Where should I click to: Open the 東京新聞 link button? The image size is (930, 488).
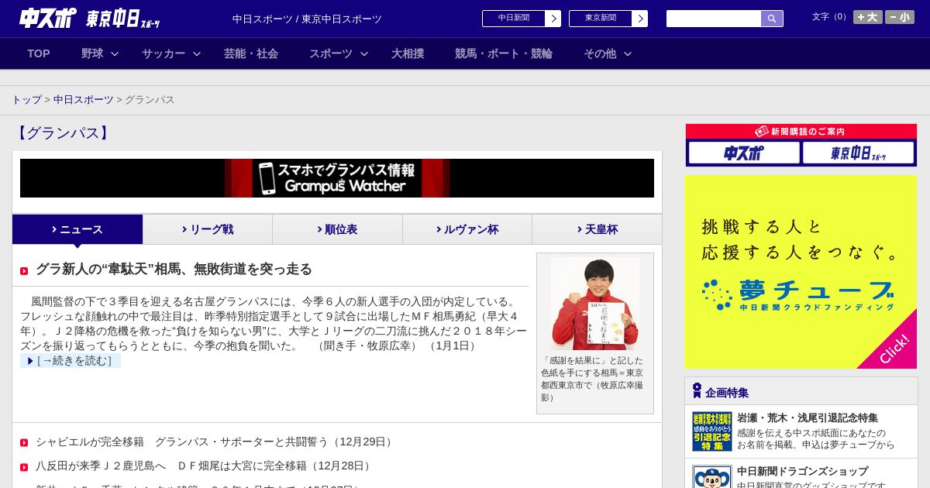click(601, 19)
